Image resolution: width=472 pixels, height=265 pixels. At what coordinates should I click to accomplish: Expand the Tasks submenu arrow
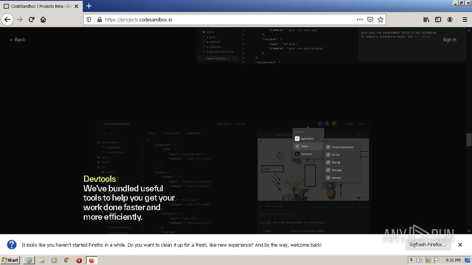click(x=321, y=146)
